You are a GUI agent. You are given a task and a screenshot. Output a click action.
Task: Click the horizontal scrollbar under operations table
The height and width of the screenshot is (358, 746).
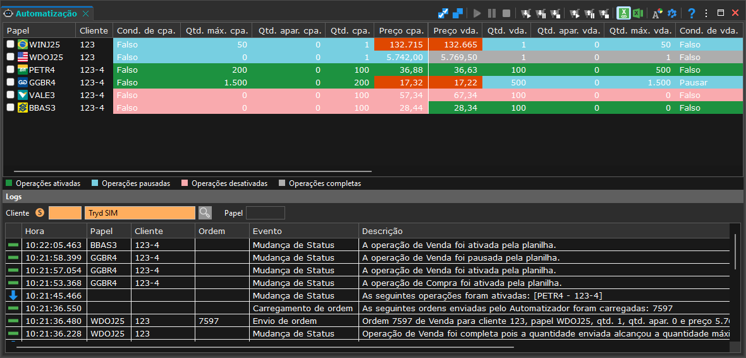coord(192,170)
